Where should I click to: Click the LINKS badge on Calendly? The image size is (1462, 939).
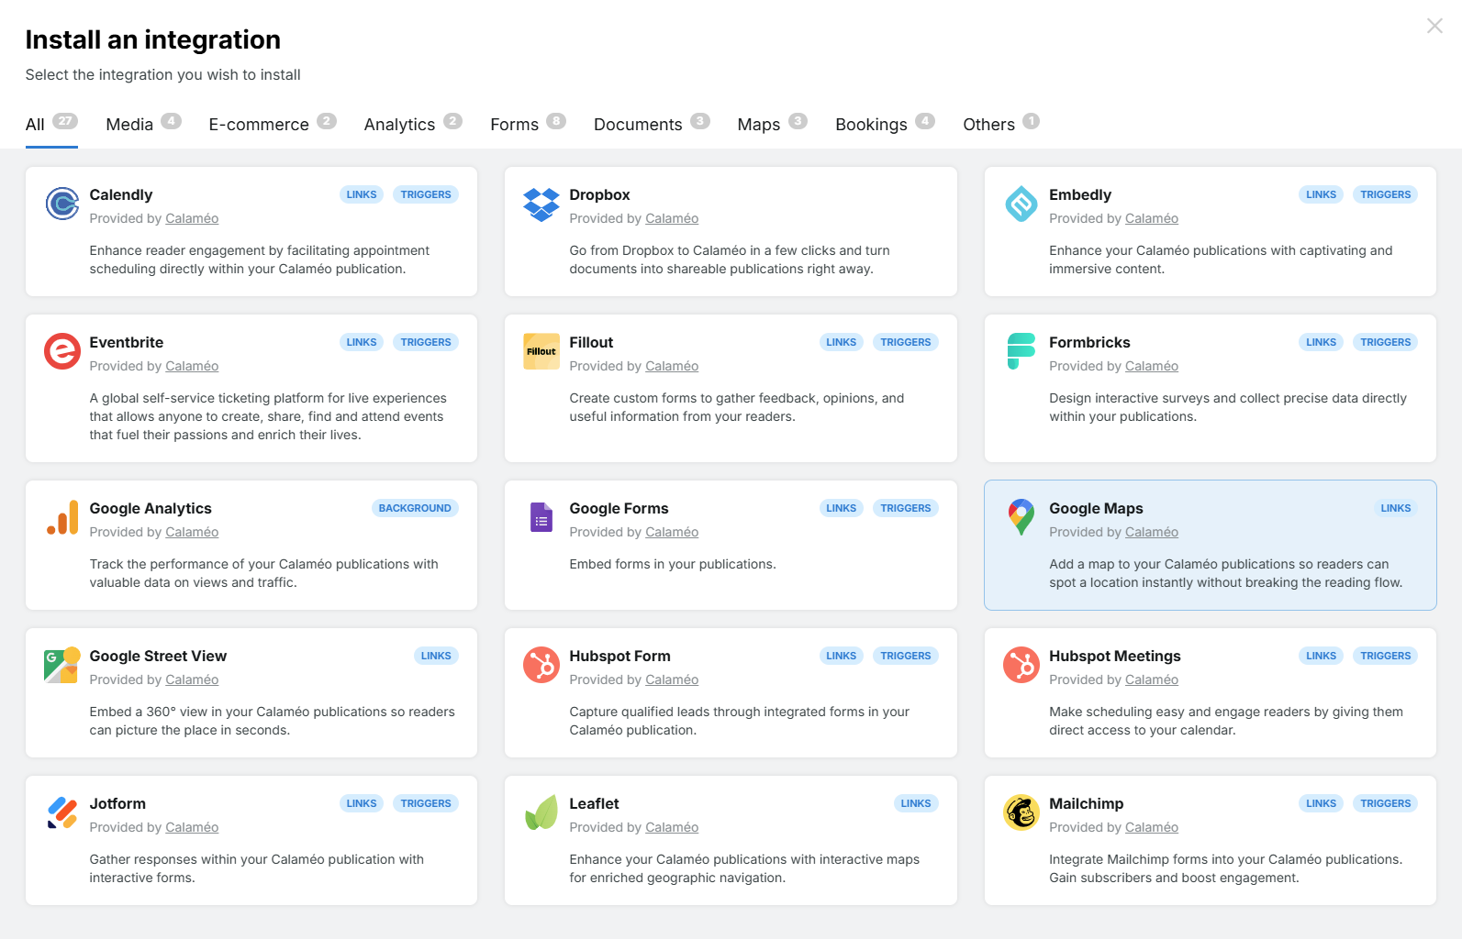(362, 194)
